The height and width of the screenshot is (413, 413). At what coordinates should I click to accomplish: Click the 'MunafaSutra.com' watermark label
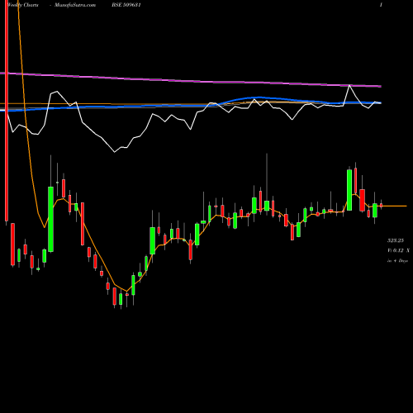75,5
